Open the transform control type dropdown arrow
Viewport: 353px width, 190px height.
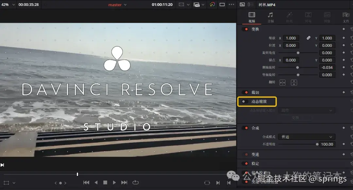(x=14, y=183)
